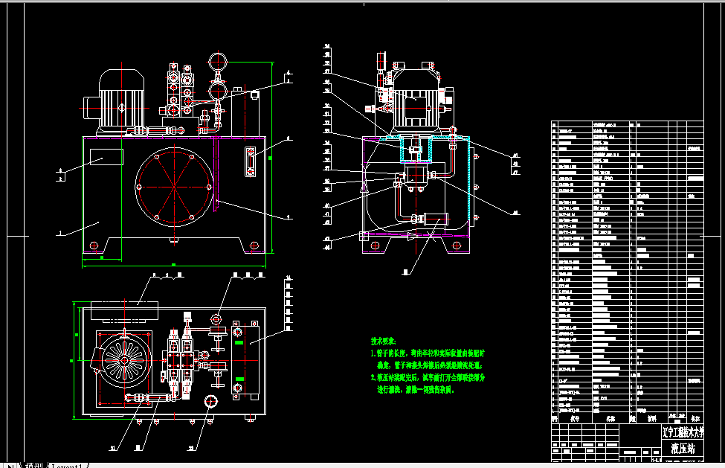Select the 液压站 title block text

click(683, 449)
